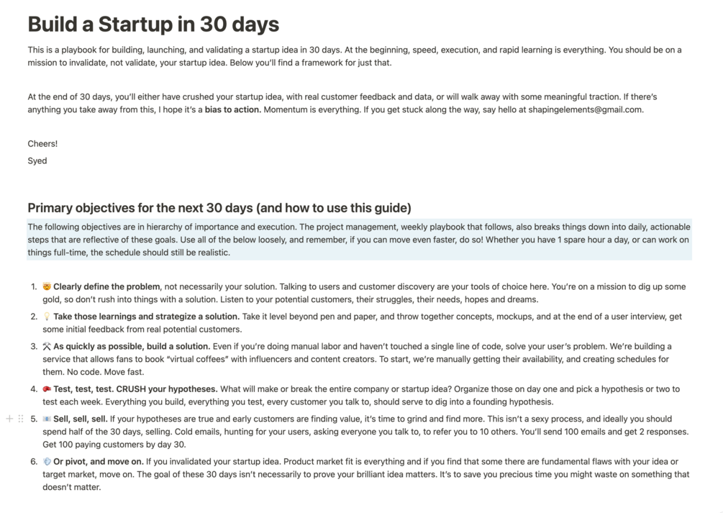Click the hammer and pick emoji in item 3
The width and height of the screenshot is (723, 513).
pyautogui.click(x=47, y=347)
